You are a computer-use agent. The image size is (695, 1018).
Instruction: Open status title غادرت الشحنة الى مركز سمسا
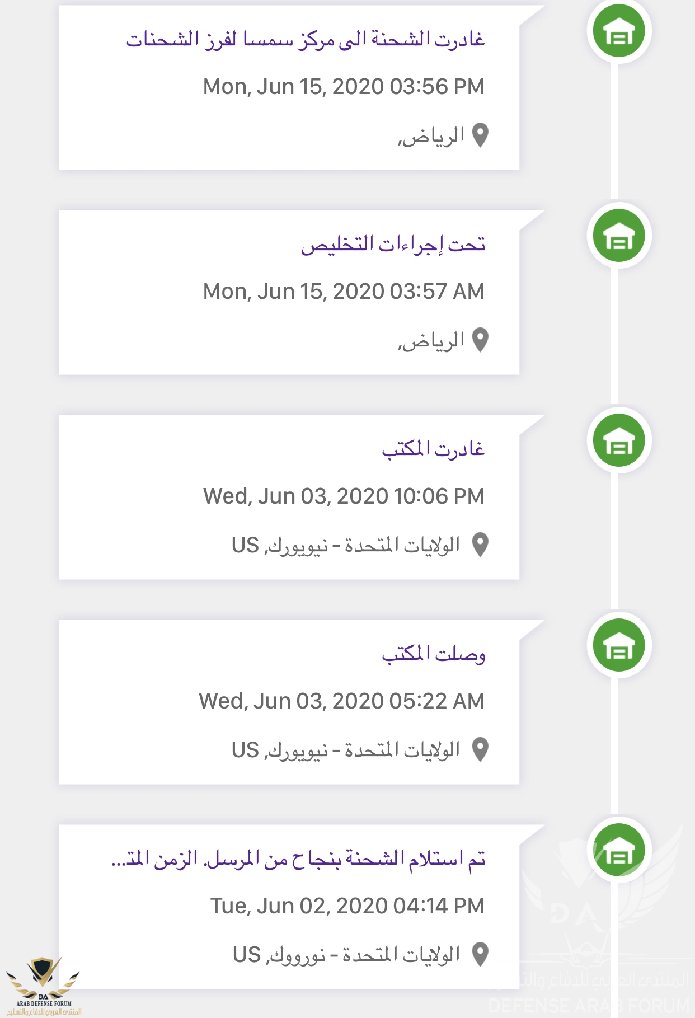click(x=306, y=39)
